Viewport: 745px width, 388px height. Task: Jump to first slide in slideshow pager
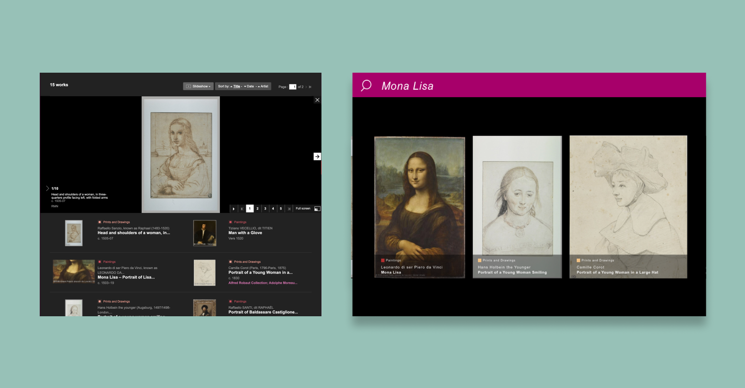pos(242,209)
